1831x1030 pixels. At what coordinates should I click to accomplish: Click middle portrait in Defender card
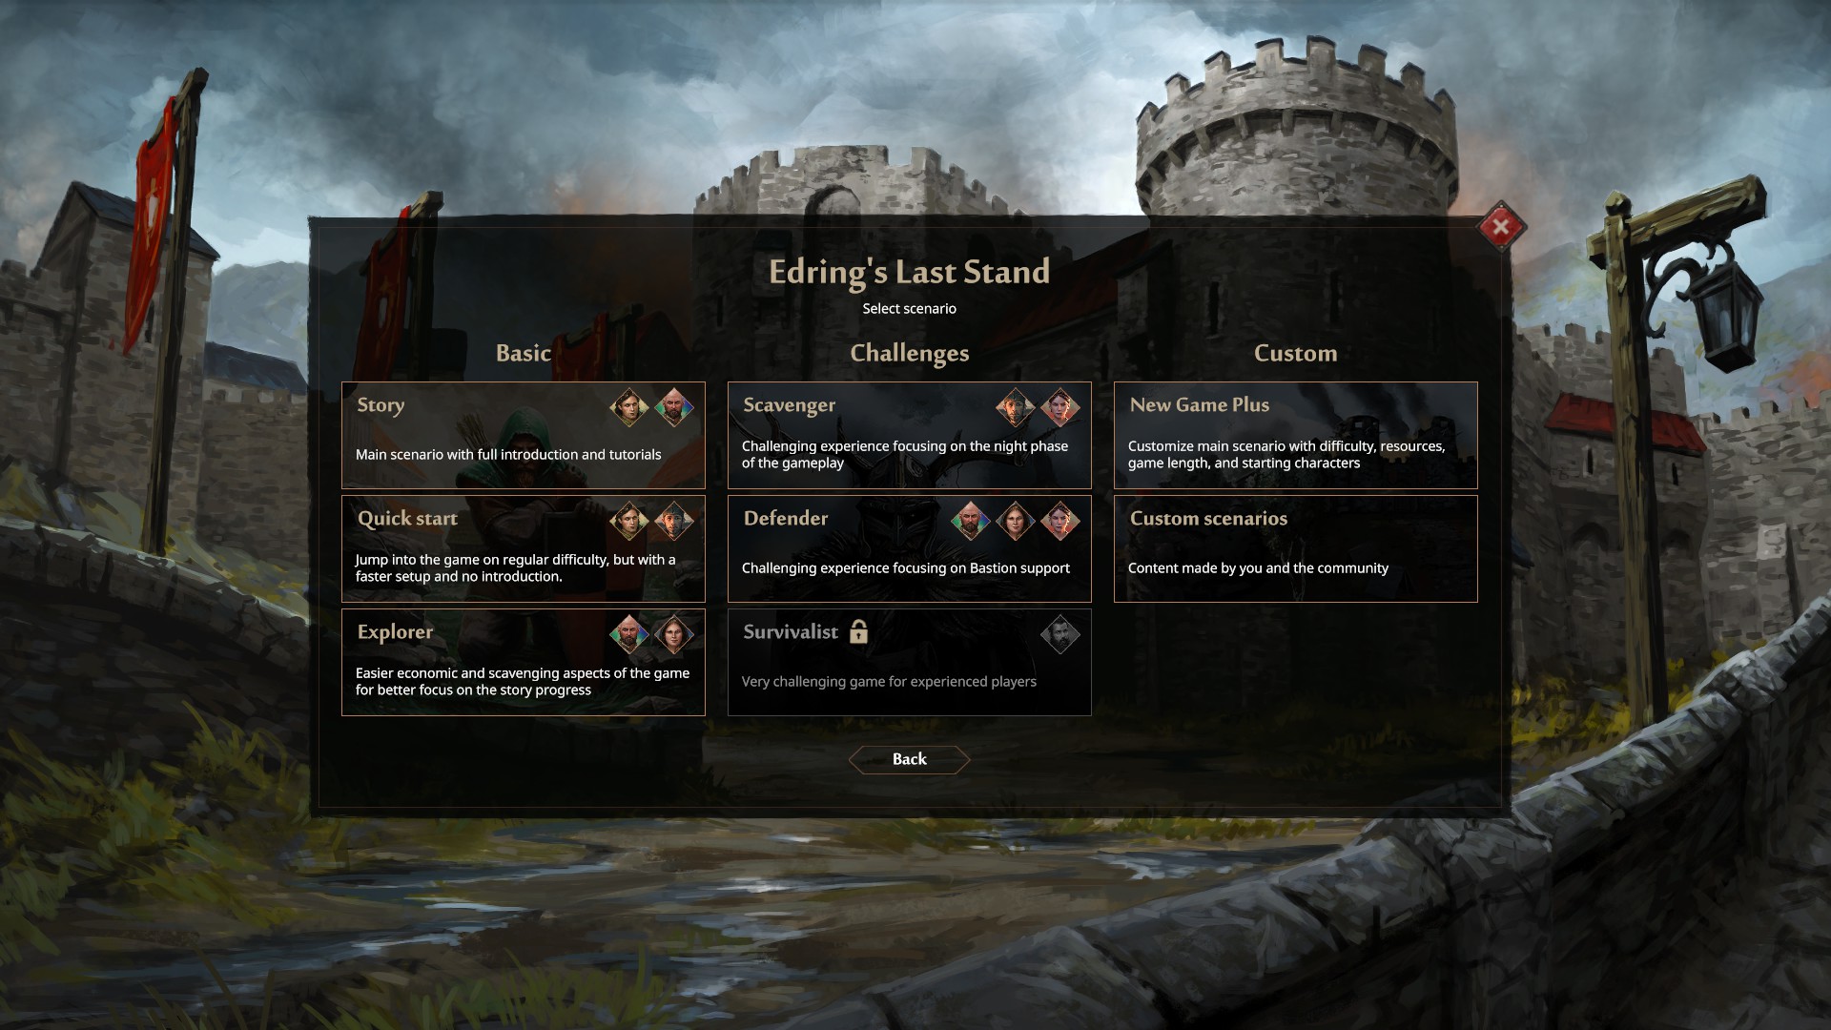tap(1015, 522)
